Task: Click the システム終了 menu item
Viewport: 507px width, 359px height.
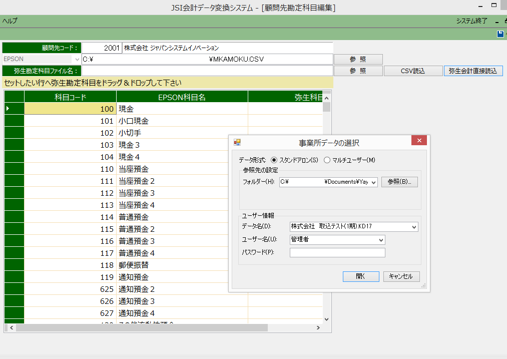Action: [x=471, y=21]
